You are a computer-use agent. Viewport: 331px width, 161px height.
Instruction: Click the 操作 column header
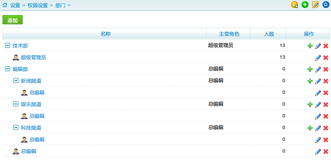(308, 34)
